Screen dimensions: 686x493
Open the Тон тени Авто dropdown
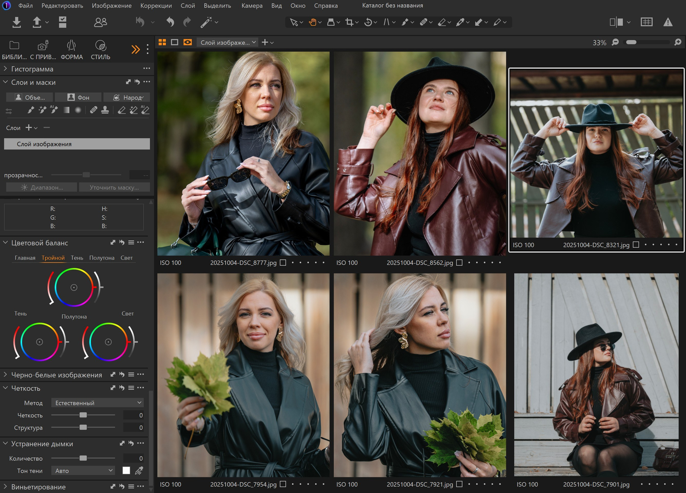[x=83, y=470]
